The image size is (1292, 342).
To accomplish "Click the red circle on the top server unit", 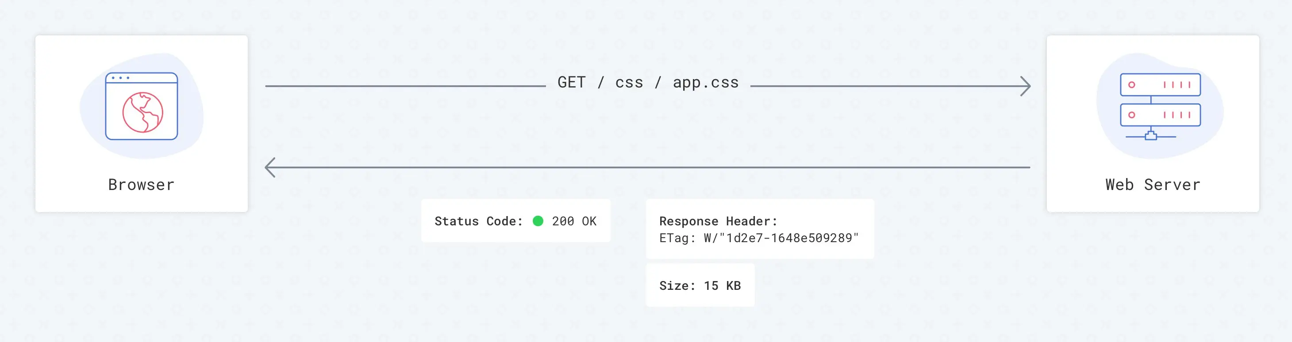I will click(x=1131, y=85).
